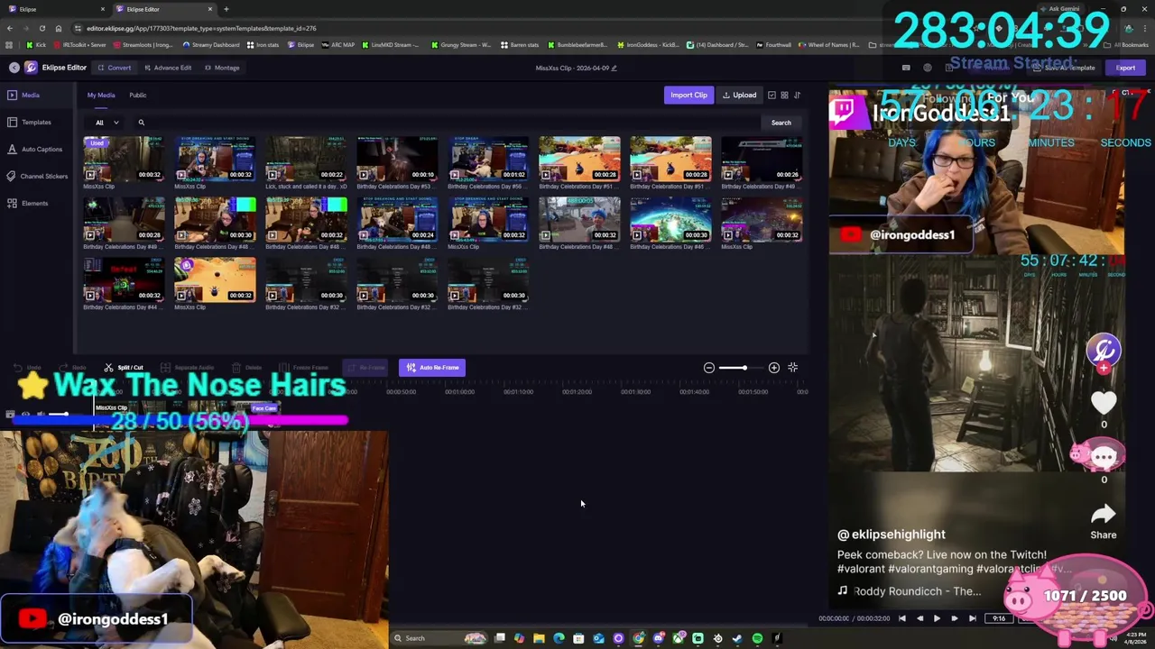Click the heart like icon on preview
Image resolution: width=1155 pixels, height=649 pixels.
coord(1104,403)
